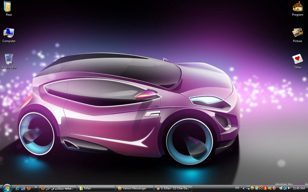
Task: Switch to Erfan - 12 Char Da... player window
Action: point(173,188)
